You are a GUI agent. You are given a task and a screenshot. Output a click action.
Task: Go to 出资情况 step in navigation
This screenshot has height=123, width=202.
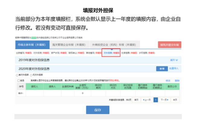(x=20, y=52)
